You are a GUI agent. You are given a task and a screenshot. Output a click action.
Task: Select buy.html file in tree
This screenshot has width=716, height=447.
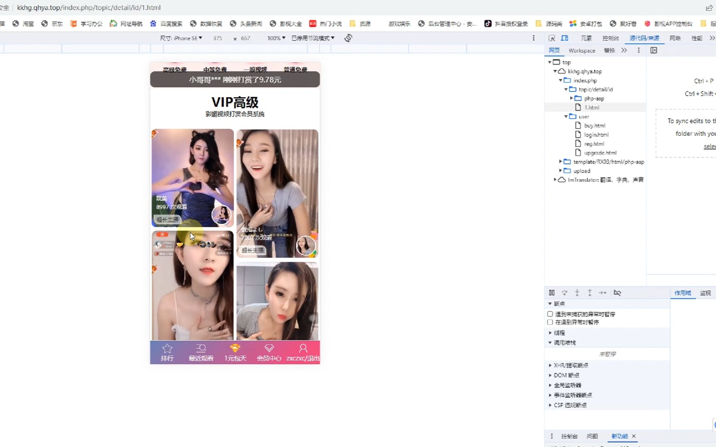point(595,126)
